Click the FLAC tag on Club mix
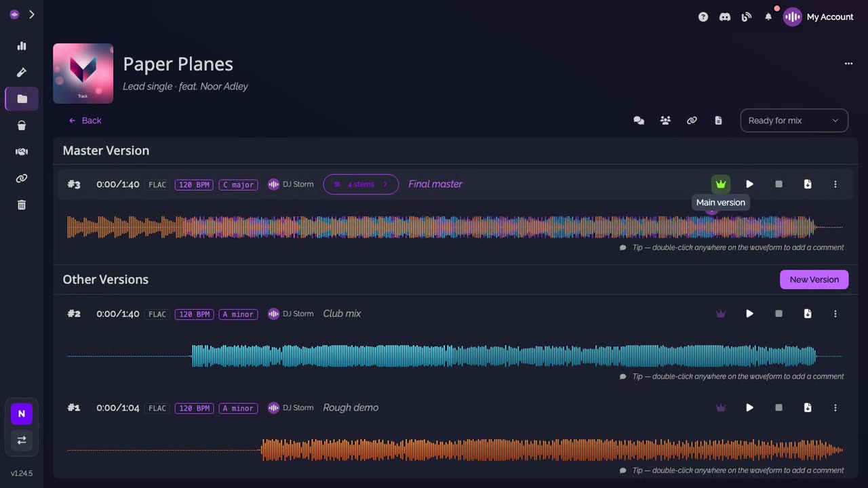 [x=157, y=314]
